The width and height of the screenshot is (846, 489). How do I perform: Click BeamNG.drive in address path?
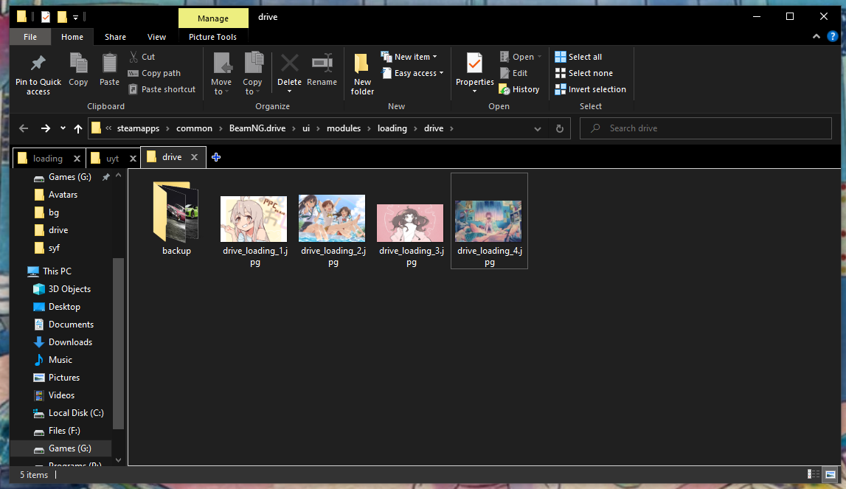coord(257,128)
